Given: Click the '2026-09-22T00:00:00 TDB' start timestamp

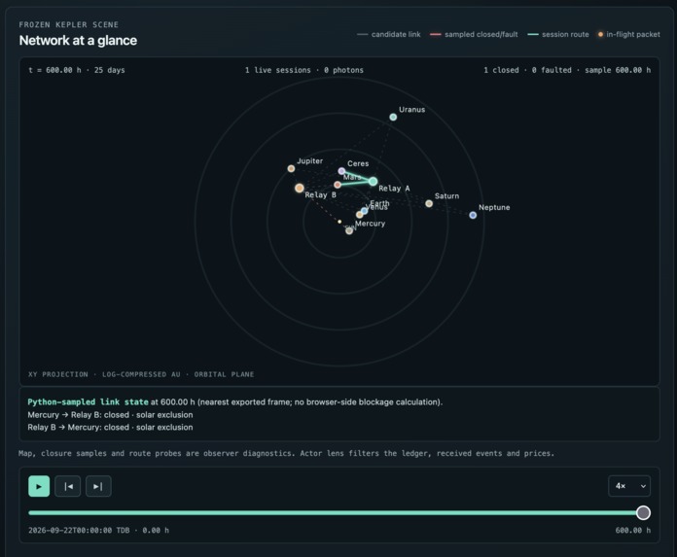Looking at the screenshot, I should point(79,530).
